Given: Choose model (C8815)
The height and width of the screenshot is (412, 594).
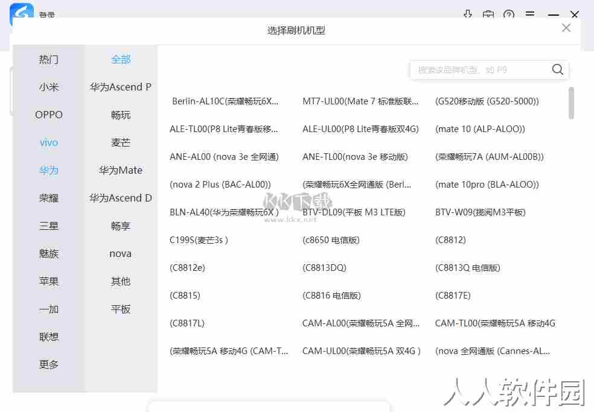Looking at the screenshot, I should [185, 296].
